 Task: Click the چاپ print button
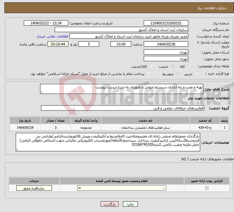click(x=130, y=204)
